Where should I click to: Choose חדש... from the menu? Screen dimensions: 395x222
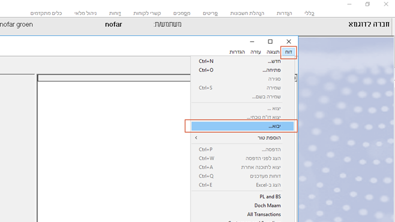243,61
